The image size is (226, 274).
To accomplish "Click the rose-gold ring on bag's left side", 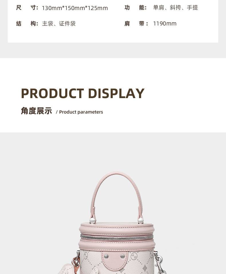I will coord(76,262).
